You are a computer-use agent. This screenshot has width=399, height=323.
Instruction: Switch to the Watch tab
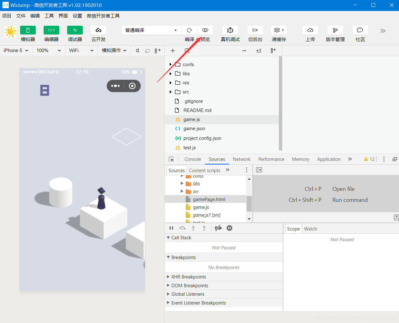pyautogui.click(x=311, y=229)
